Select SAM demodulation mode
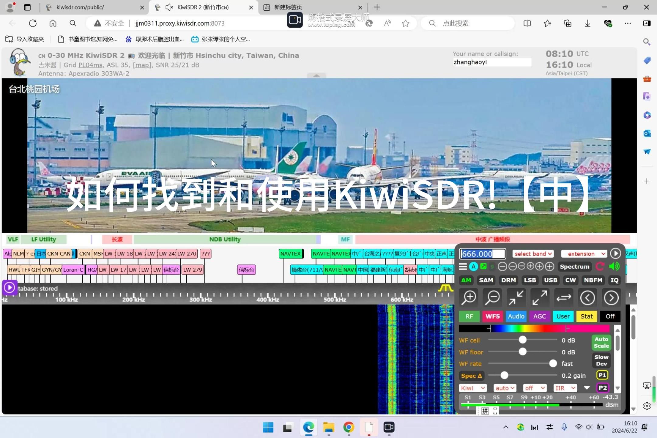This screenshot has height=438, width=657. (486, 280)
